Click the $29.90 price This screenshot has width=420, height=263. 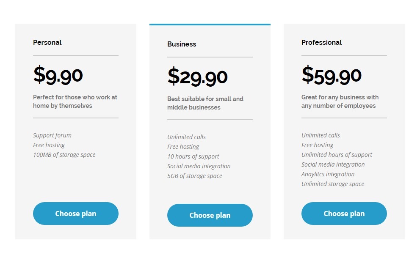(x=198, y=77)
